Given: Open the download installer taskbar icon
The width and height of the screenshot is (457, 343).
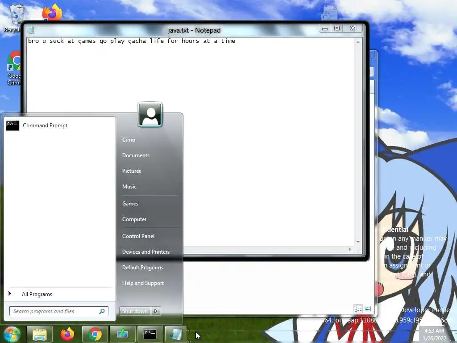Looking at the screenshot, I should click(x=123, y=334).
